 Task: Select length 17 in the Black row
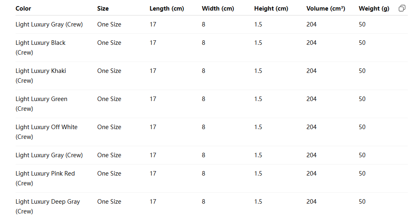(153, 43)
